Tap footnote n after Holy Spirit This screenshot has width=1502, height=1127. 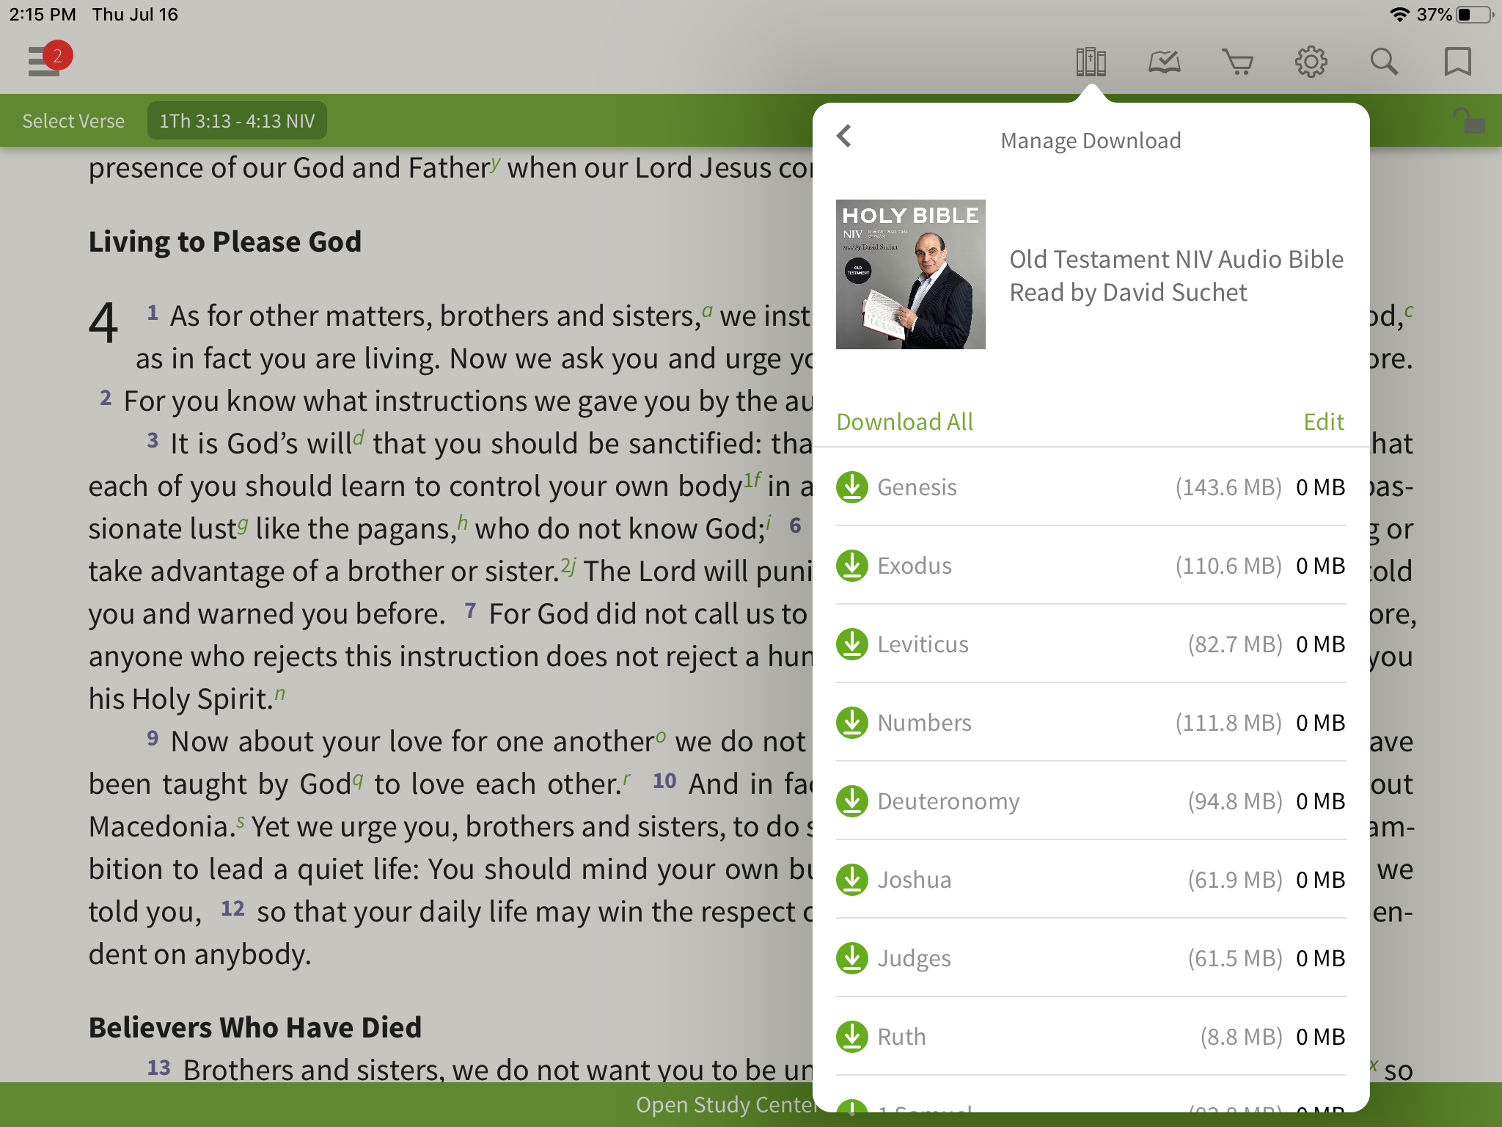click(279, 693)
